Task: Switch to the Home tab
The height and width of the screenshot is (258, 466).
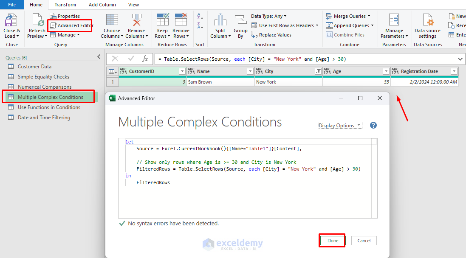Action: pos(36,5)
